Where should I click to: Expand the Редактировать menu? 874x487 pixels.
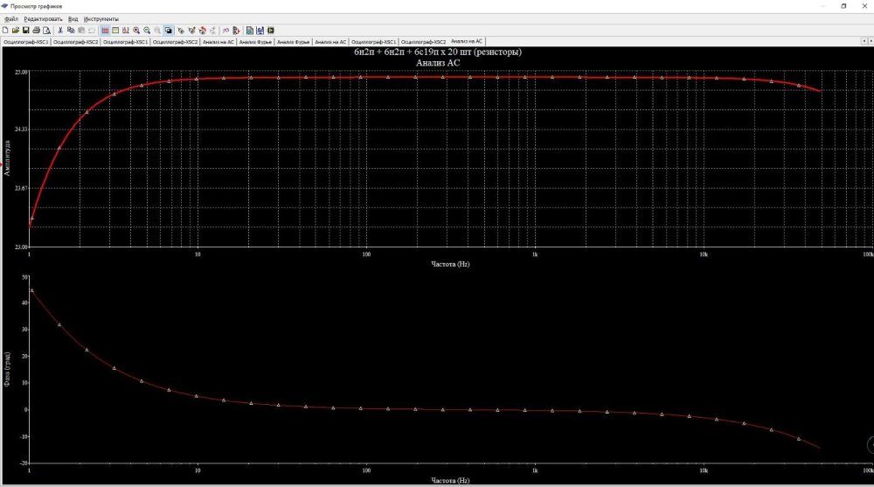click(x=43, y=18)
